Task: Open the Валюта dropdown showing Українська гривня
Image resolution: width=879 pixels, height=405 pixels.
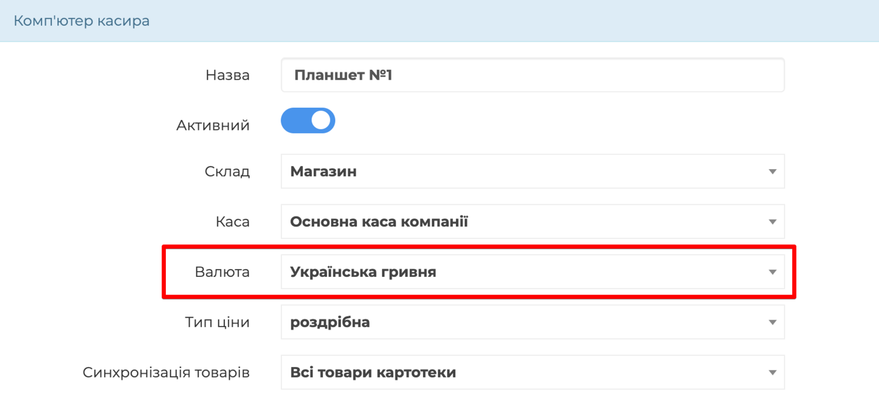Action: point(533,272)
